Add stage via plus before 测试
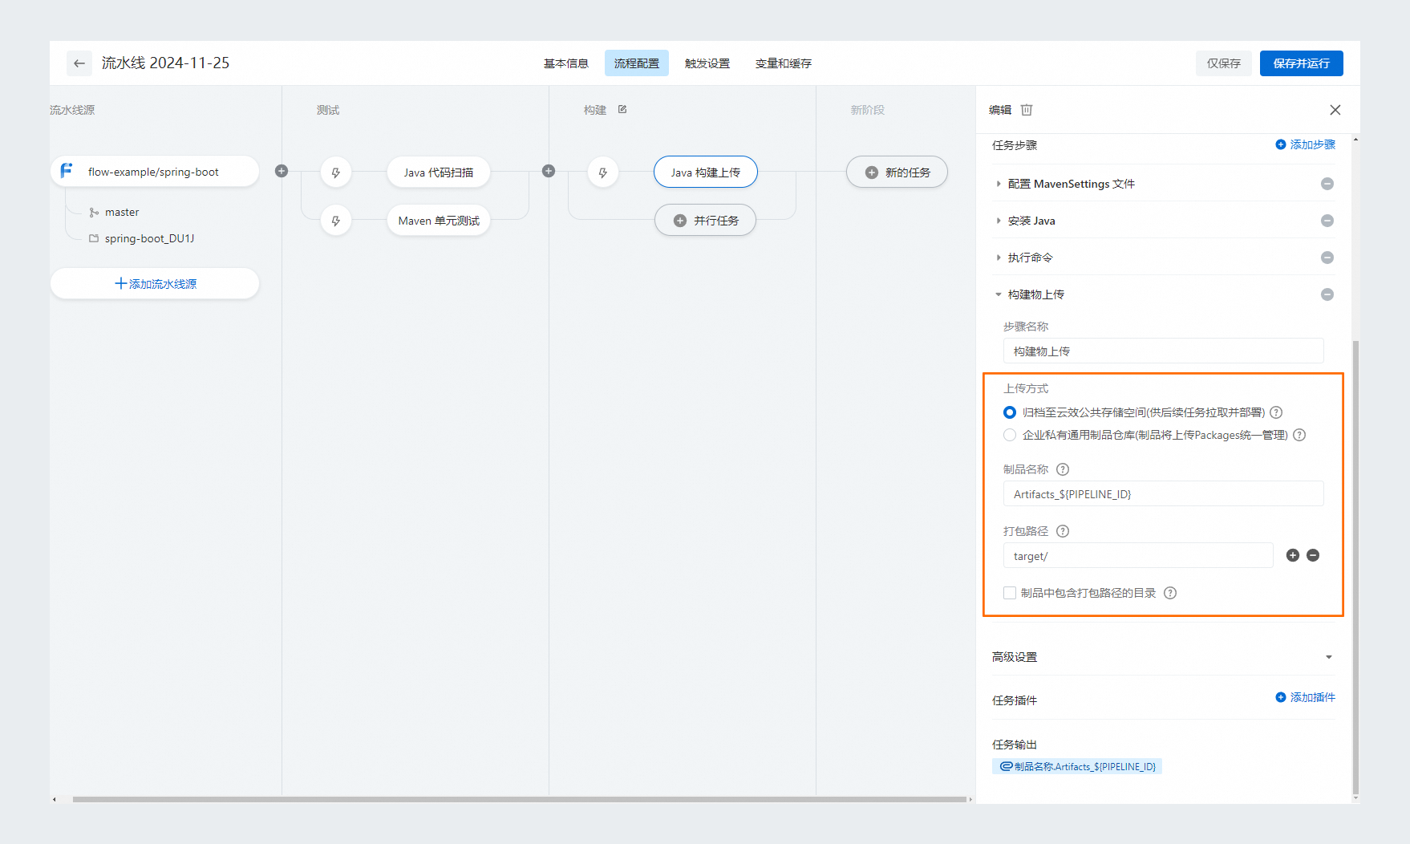Viewport: 1410px width, 844px height. point(282,171)
